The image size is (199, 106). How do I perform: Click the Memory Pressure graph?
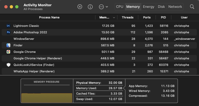pyautogui.click(x=47, y=98)
